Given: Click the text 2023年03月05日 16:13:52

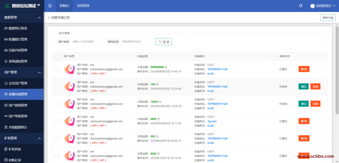Looking at the screenshot, I should tap(166, 123).
